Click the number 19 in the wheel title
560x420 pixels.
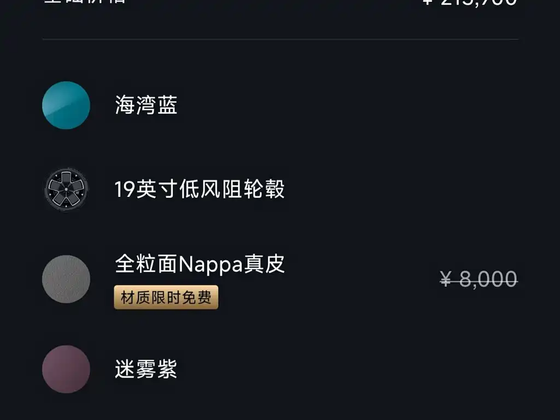(x=125, y=190)
